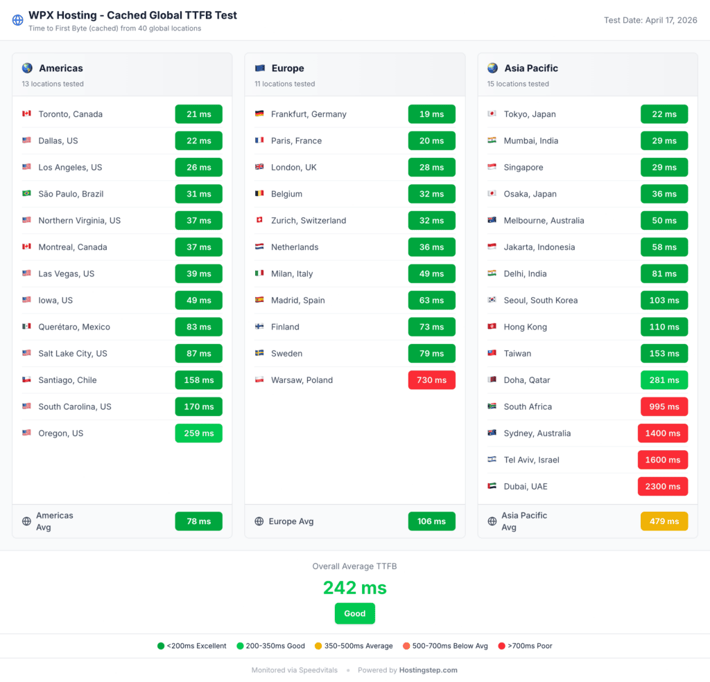Open the Hostingstep.com link in footer
The width and height of the screenshot is (710, 682).
coord(428,670)
